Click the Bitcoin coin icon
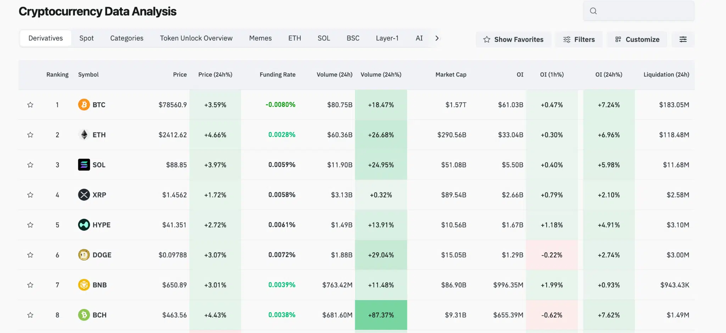Viewport: 726px width, 333px height. click(x=84, y=105)
